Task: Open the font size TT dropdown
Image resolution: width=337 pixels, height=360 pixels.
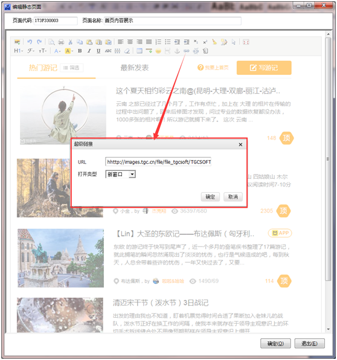Action: click(43, 51)
